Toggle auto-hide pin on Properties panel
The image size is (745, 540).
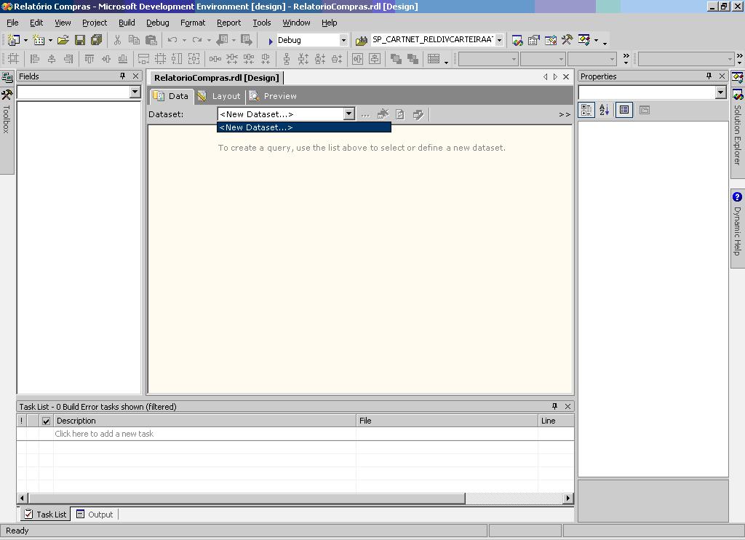709,76
